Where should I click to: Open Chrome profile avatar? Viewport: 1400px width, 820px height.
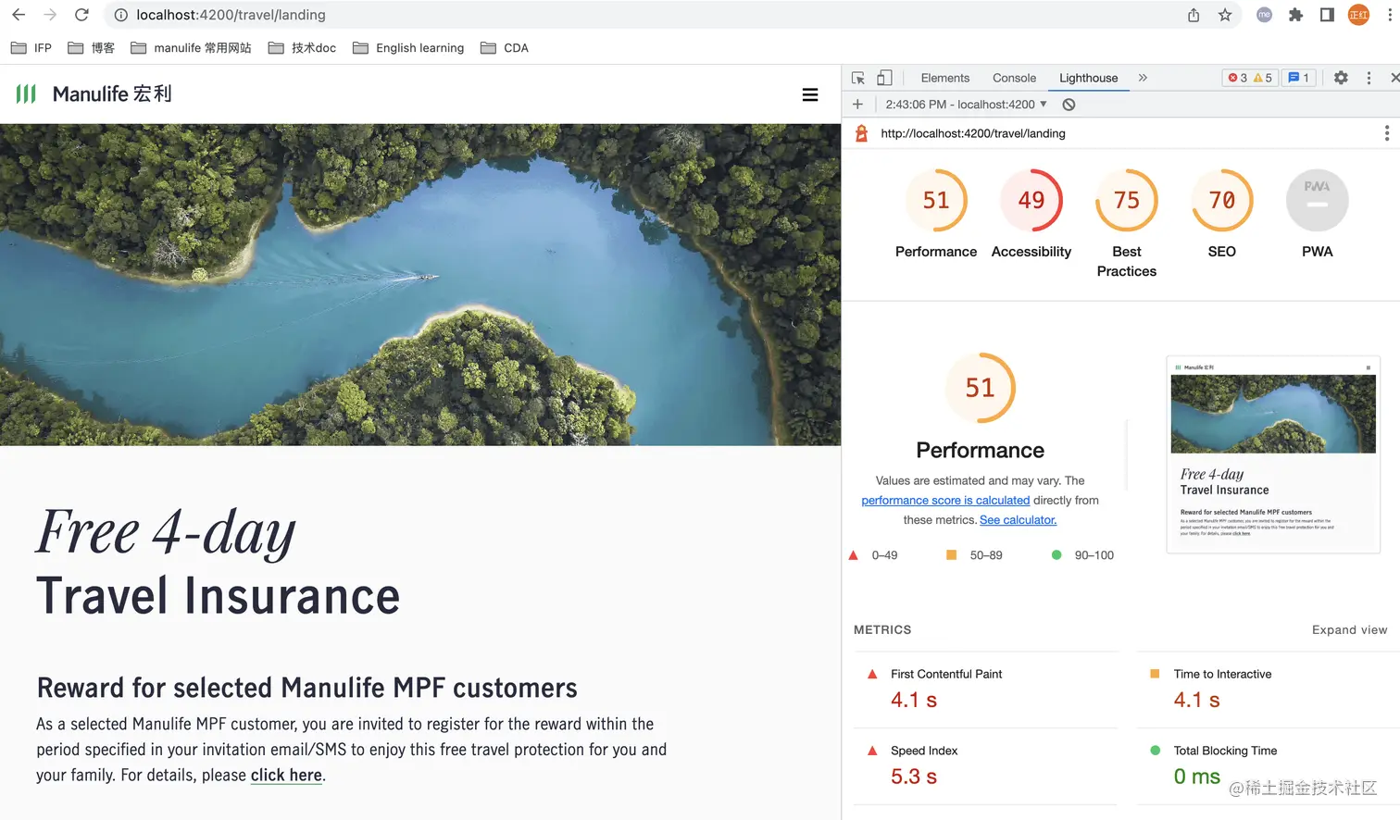[x=1358, y=15]
